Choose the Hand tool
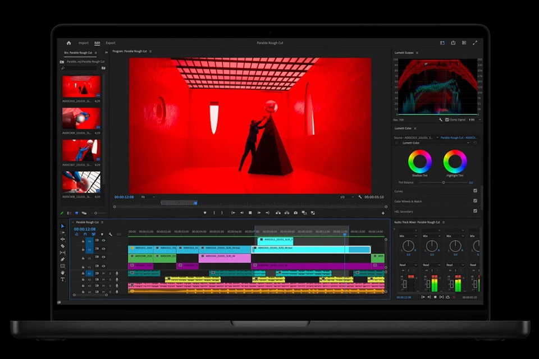 tap(62, 273)
